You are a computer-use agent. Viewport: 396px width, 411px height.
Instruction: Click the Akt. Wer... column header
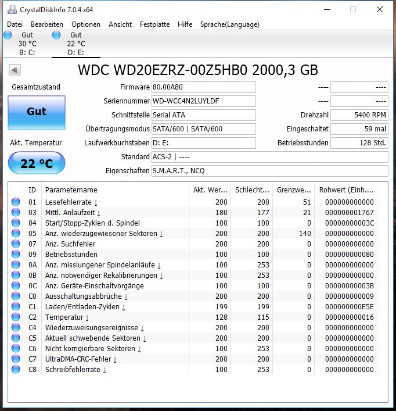(x=210, y=190)
